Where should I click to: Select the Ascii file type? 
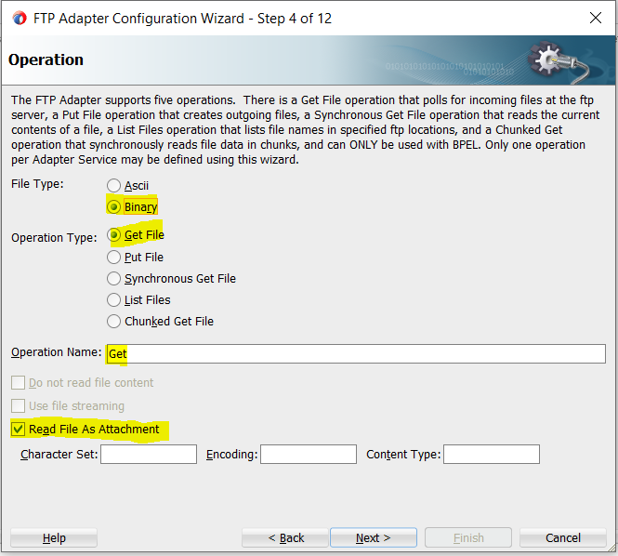114,186
